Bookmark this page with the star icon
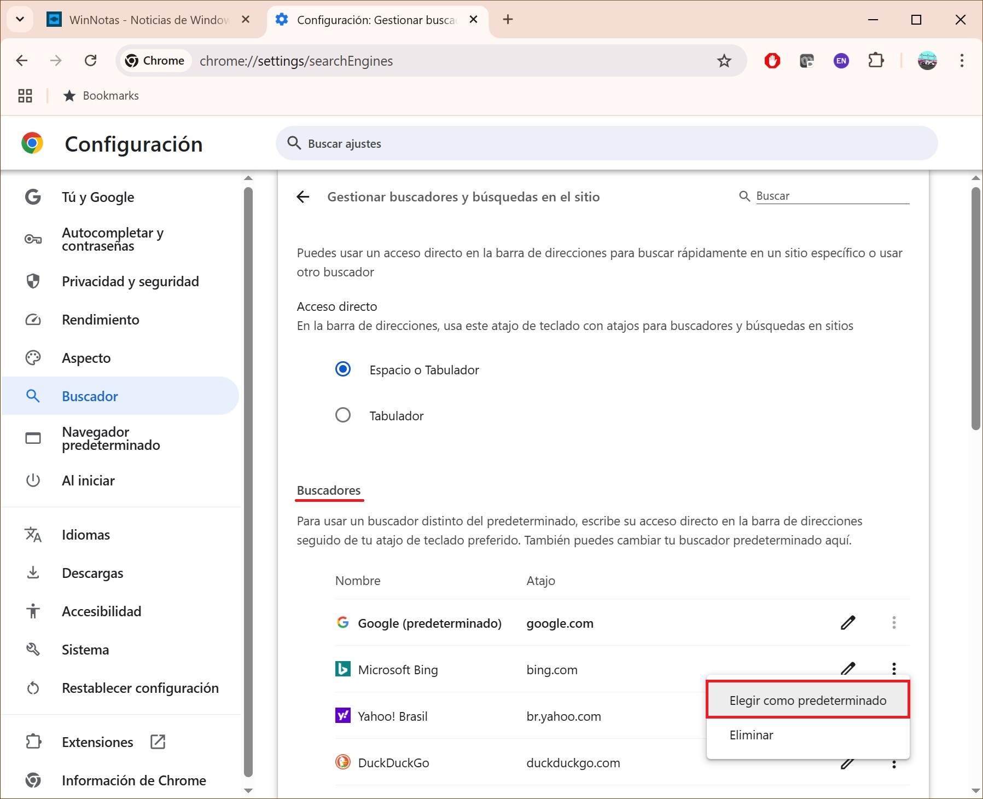Screen dimensions: 983x799 pos(724,61)
